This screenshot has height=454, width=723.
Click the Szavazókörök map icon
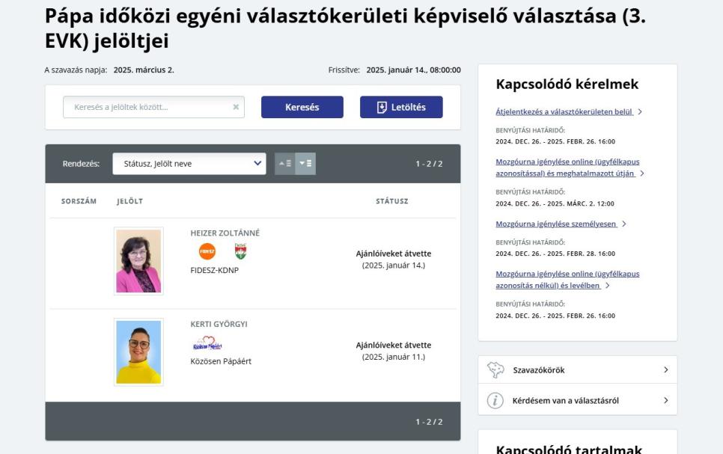(x=495, y=370)
